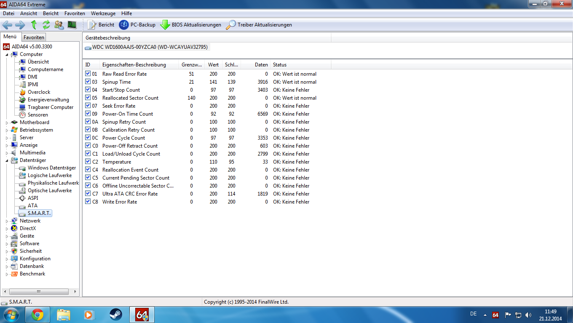Open the user management toolbar icon
The image size is (573, 323).
59,25
